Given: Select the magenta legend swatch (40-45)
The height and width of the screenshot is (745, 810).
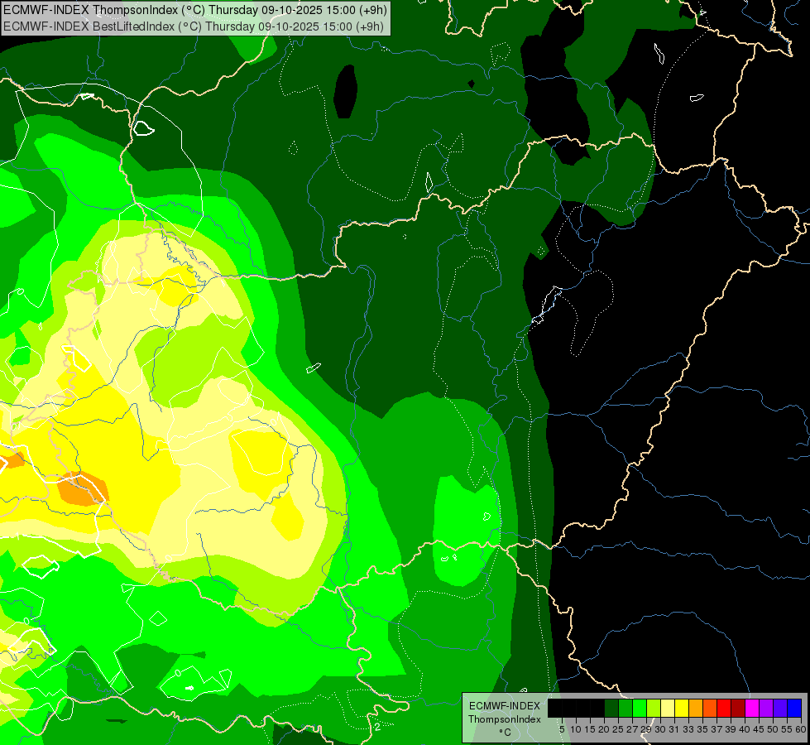Looking at the screenshot, I should point(752,708).
